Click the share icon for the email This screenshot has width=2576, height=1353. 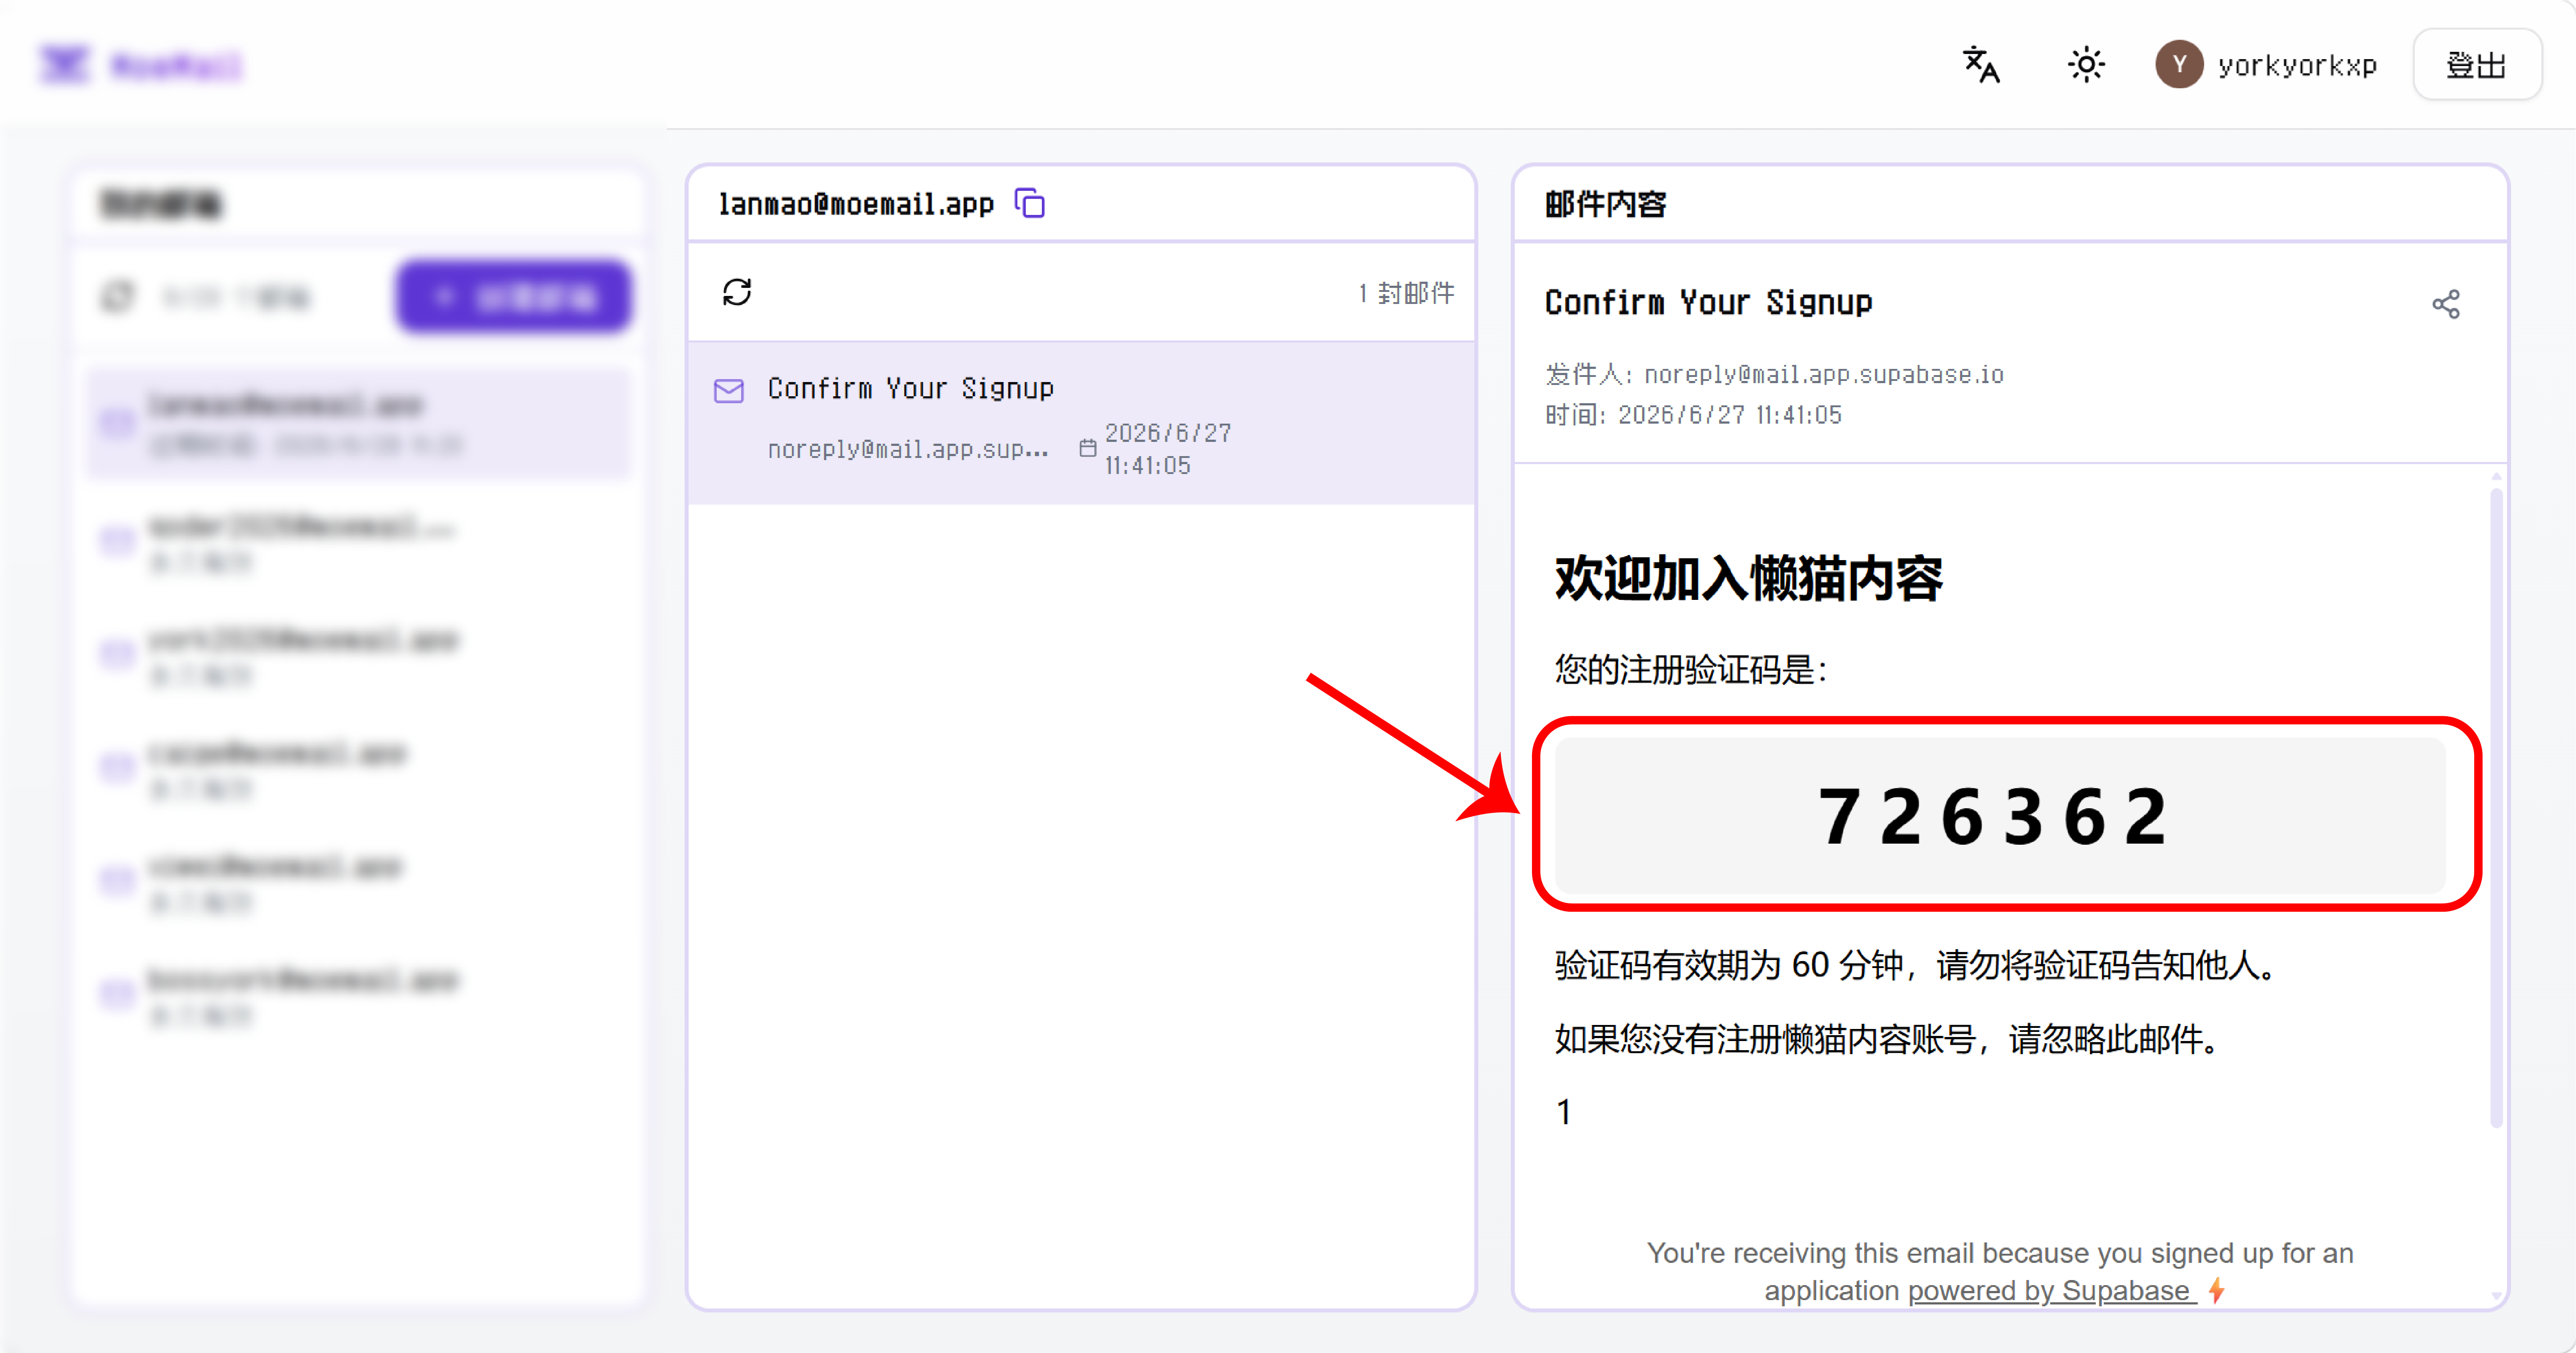click(2446, 304)
